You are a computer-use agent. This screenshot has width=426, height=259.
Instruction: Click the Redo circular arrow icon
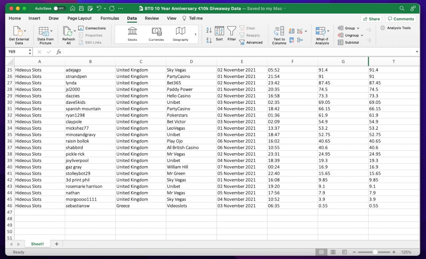112,8
